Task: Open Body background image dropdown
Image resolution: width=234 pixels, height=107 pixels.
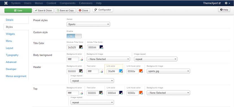Action: 108,59
